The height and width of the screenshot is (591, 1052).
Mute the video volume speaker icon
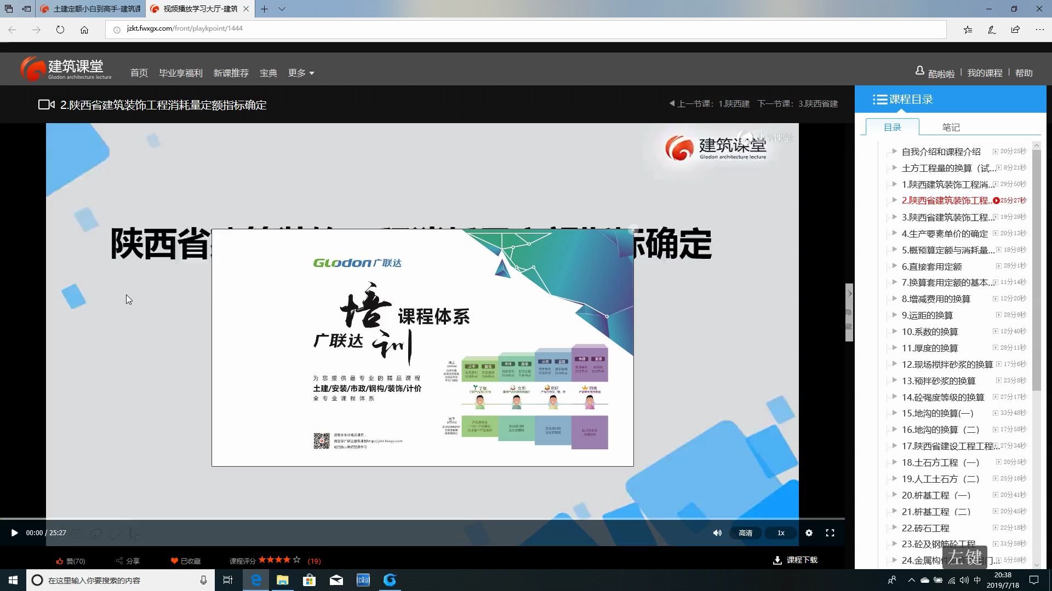pyautogui.click(x=717, y=533)
